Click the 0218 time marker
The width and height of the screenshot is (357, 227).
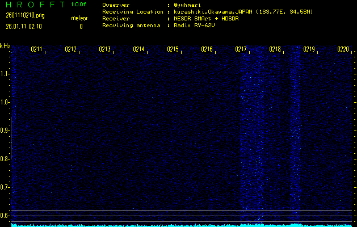275,49
